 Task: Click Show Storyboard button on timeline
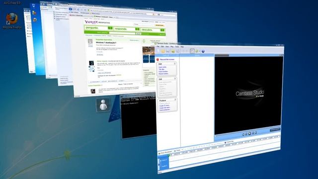click(165, 152)
